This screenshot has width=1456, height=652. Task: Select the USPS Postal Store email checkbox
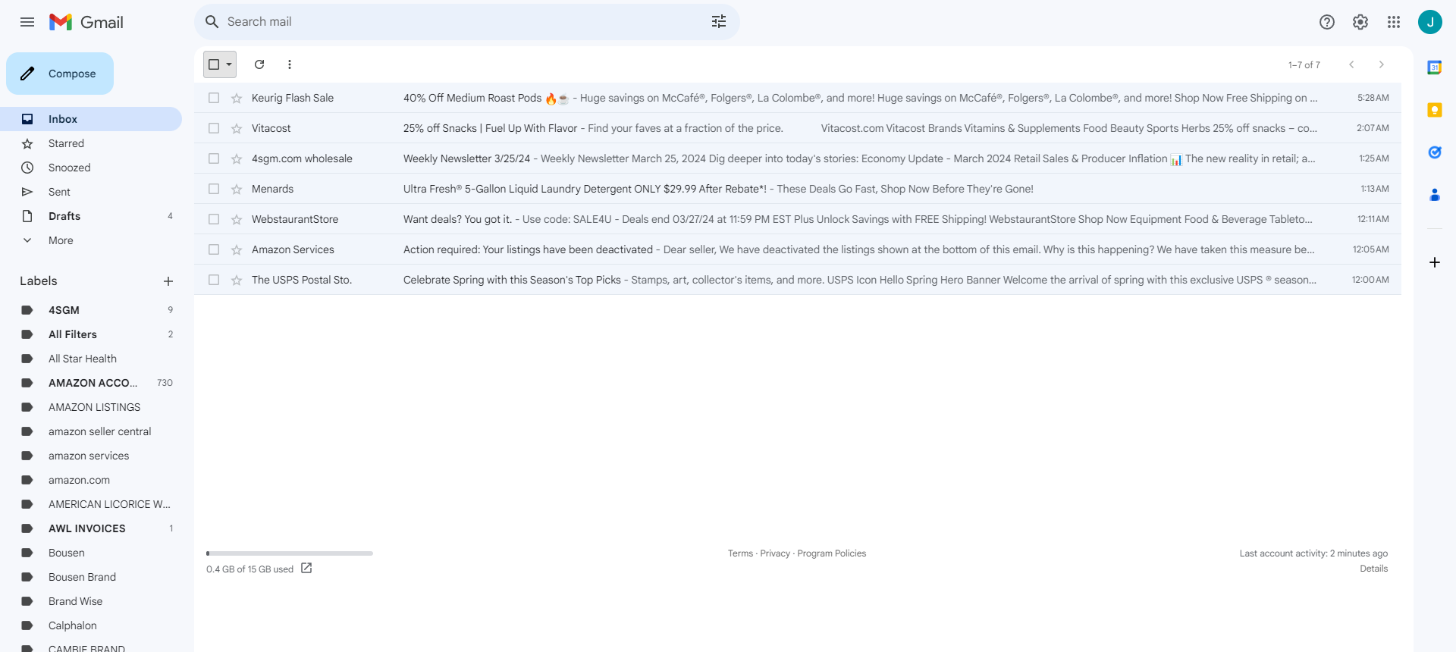tap(214, 280)
